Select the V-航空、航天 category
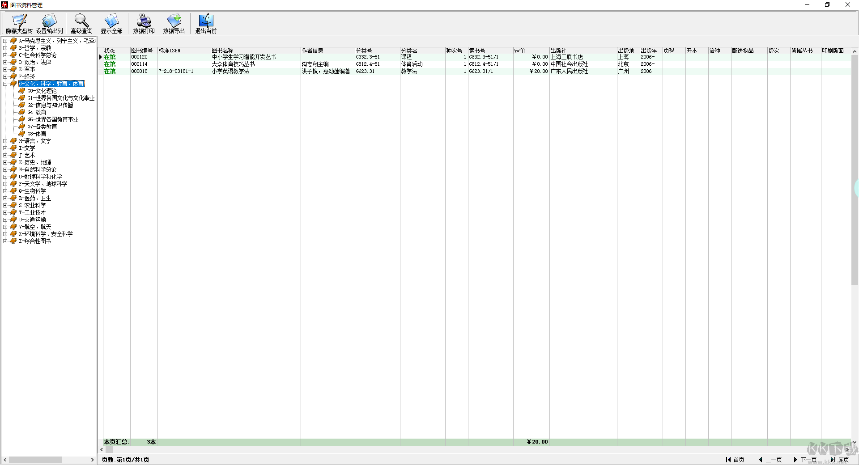The width and height of the screenshot is (859, 465). click(35, 227)
